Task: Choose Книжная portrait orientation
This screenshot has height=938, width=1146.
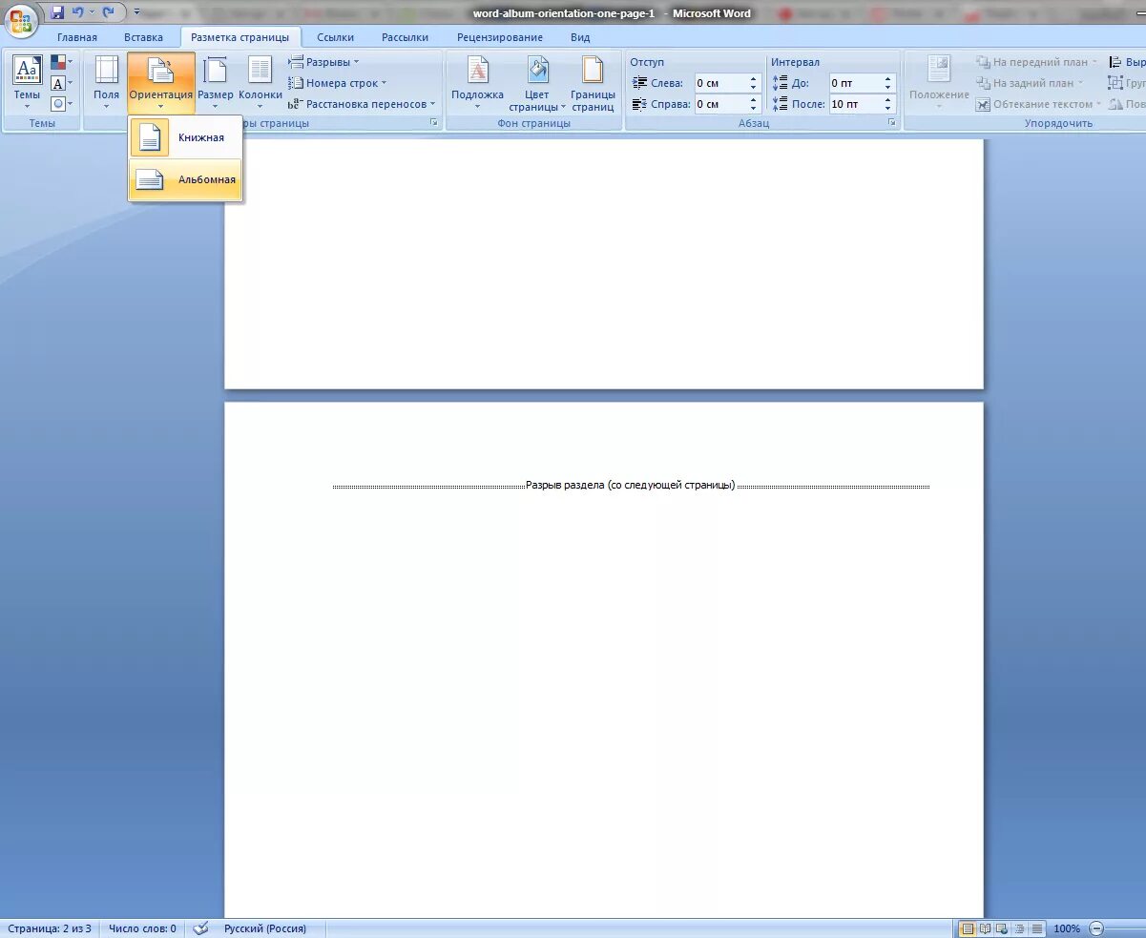Action: (185, 137)
